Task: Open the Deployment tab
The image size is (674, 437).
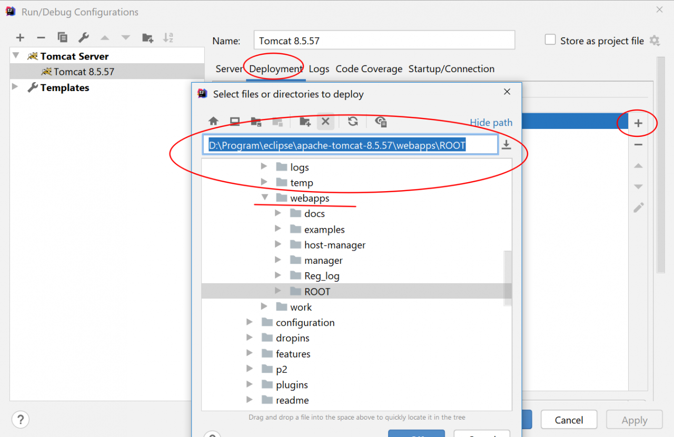Action: click(x=276, y=69)
